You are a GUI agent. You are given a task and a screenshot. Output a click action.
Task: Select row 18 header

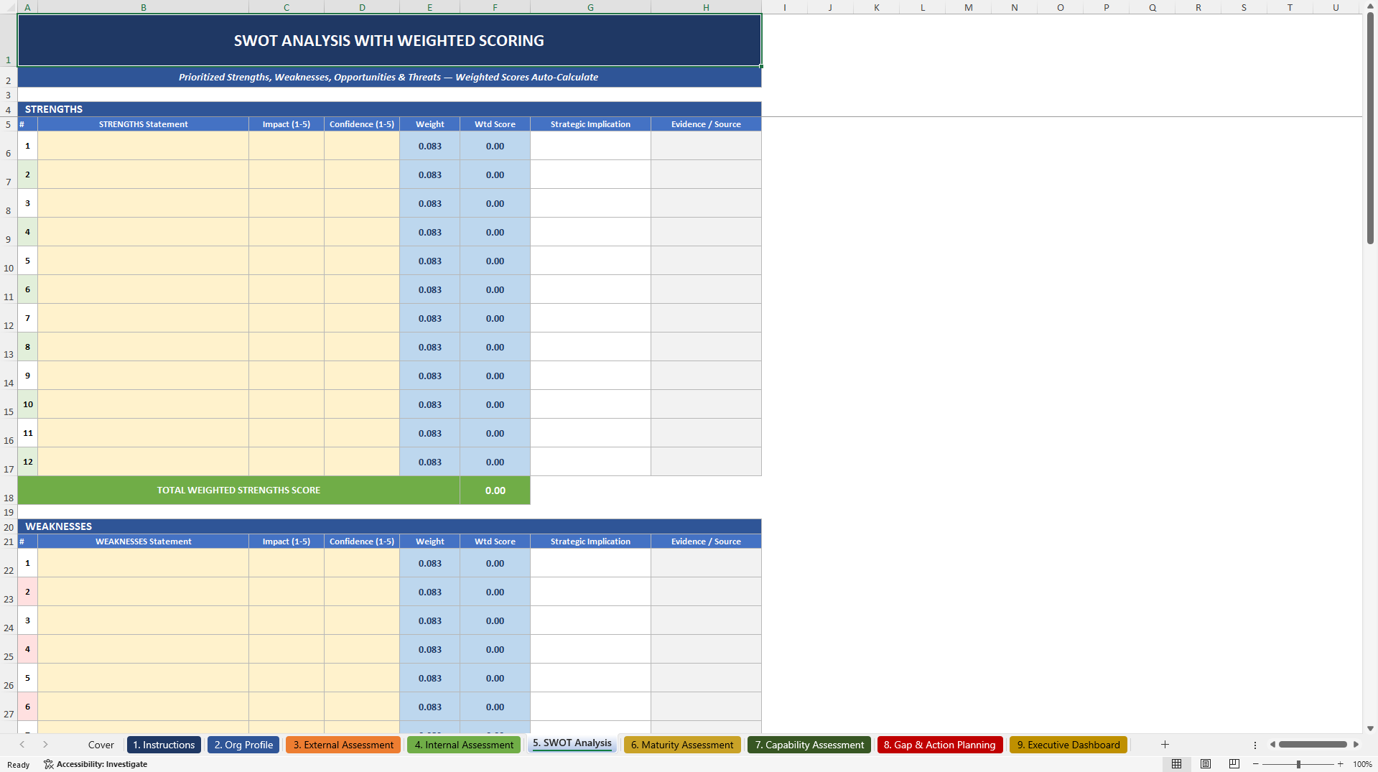coord(9,490)
